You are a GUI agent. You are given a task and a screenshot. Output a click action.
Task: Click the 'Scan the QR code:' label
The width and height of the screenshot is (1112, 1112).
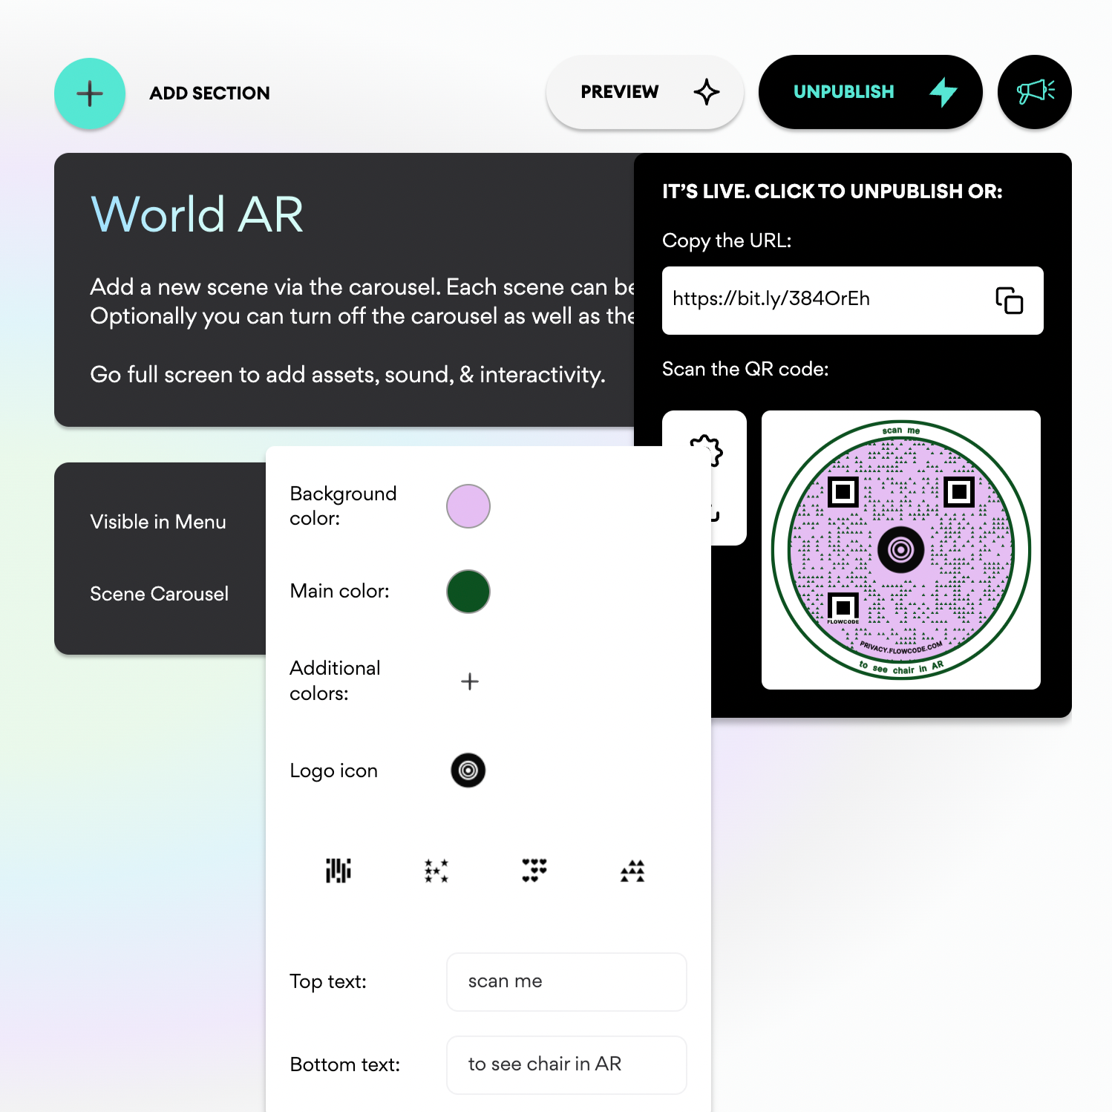[x=745, y=370]
